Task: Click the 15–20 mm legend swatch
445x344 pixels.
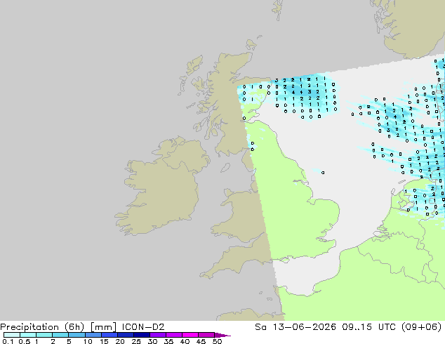Action: 109,335
